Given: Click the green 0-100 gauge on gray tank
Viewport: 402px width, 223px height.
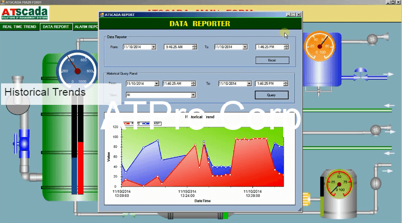Looking at the screenshot, I should 339,184.
